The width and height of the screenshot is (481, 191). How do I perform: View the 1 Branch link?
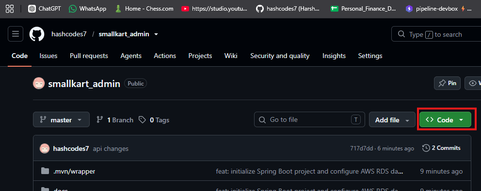coord(115,120)
